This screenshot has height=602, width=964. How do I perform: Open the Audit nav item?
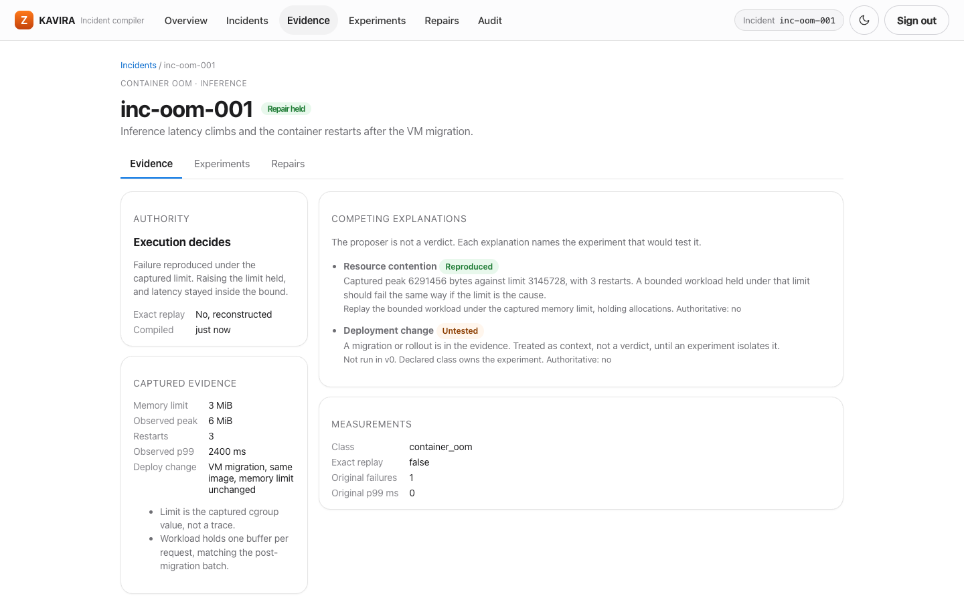(x=490, y=20)
